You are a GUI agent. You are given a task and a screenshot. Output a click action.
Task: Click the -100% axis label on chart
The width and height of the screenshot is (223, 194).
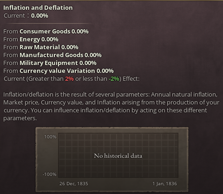click(x=50, y=175)
